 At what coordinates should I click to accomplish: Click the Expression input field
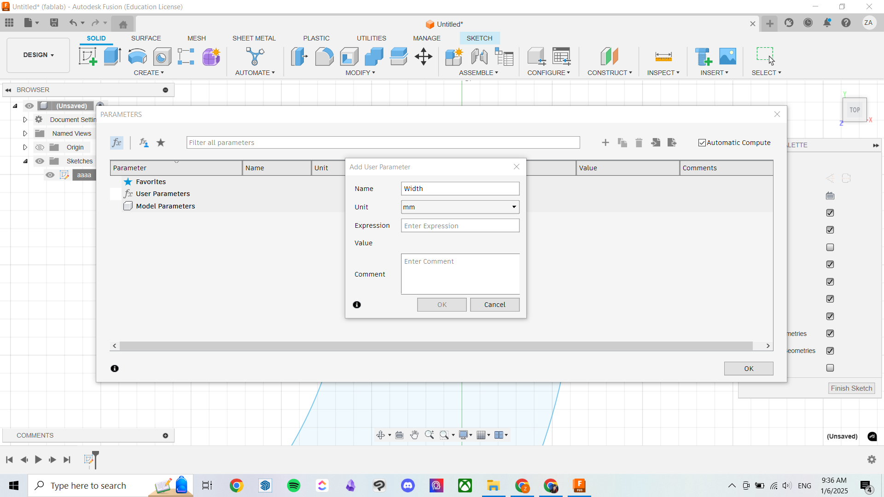pyautogui.click(x=460, y=225)
